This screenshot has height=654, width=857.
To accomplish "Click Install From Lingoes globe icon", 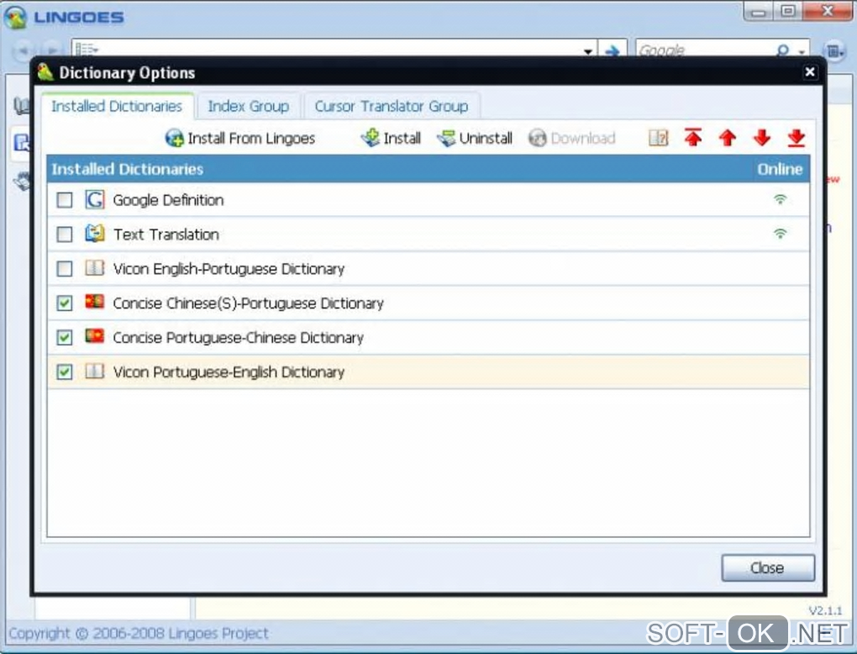I will (175, 139).
